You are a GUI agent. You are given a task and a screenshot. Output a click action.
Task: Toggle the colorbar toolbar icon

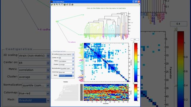point(70,5)
